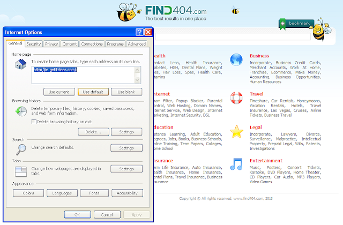
Task: Click the Human Resources link
Action: click(x=265, y=82)
